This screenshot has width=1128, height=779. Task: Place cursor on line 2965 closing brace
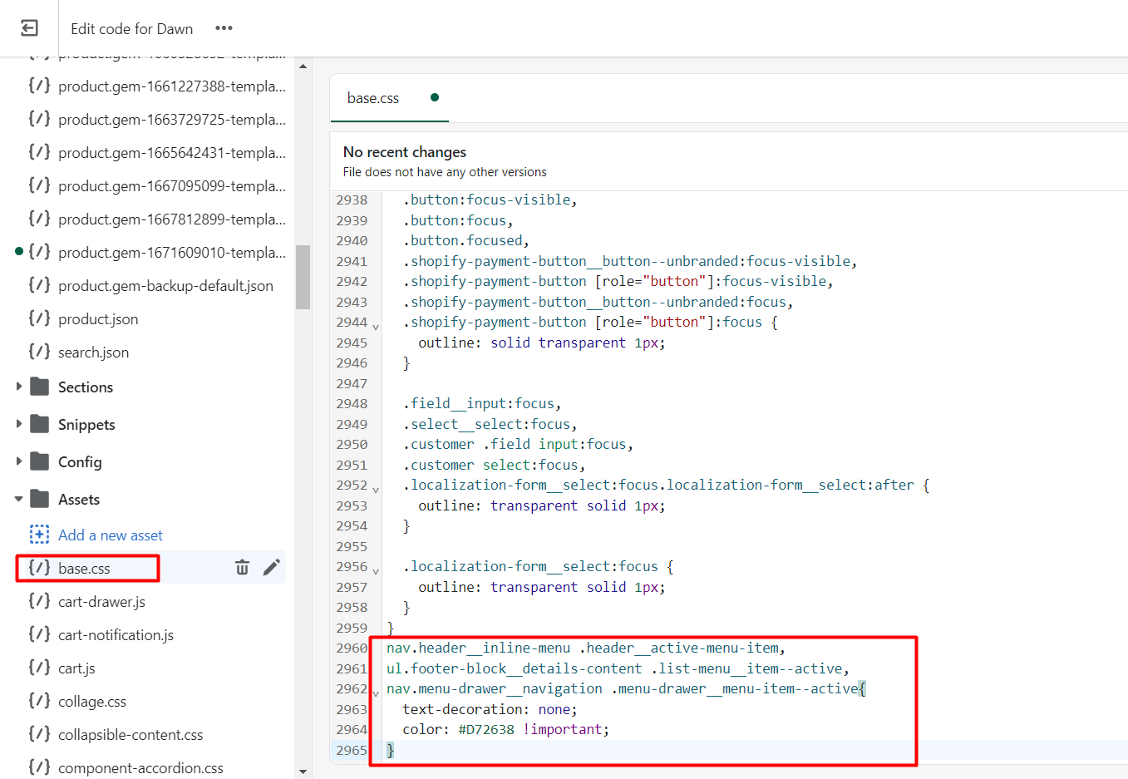click(x=390, y=750)
